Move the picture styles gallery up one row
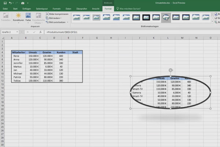 coord(212,14)
